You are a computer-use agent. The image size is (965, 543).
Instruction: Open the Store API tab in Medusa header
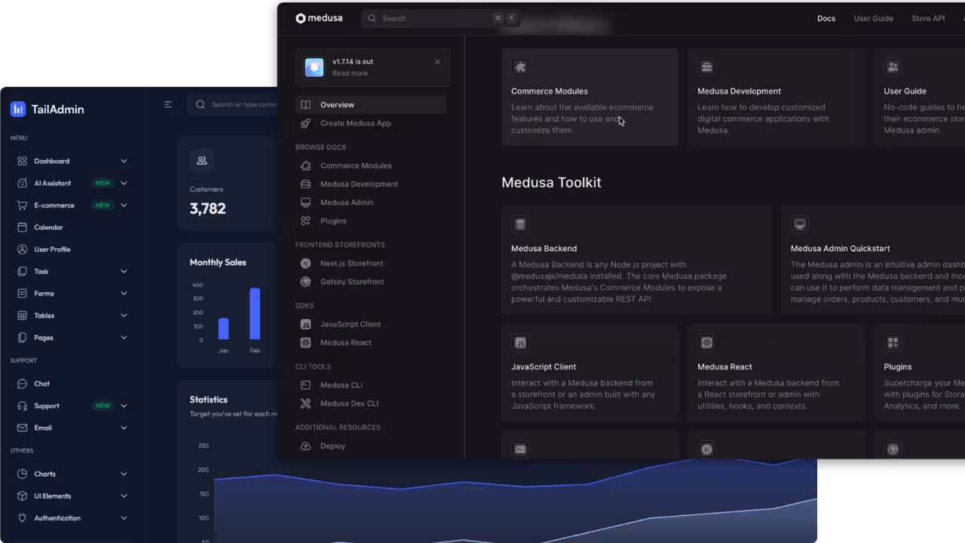point(928,18)
